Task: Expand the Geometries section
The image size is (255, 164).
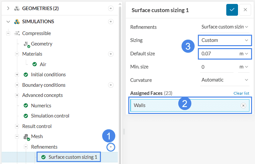Action: click(x=8, y=9)
